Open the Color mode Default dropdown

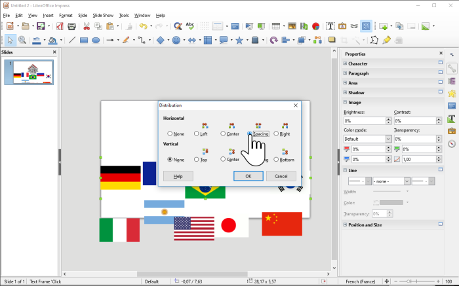[368, 139]
